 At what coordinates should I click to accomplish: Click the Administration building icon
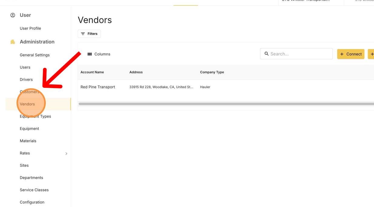click(x=13, y=42)
